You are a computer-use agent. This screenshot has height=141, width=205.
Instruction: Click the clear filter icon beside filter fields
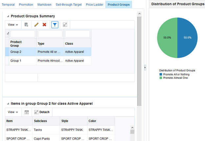coord(8,34)
